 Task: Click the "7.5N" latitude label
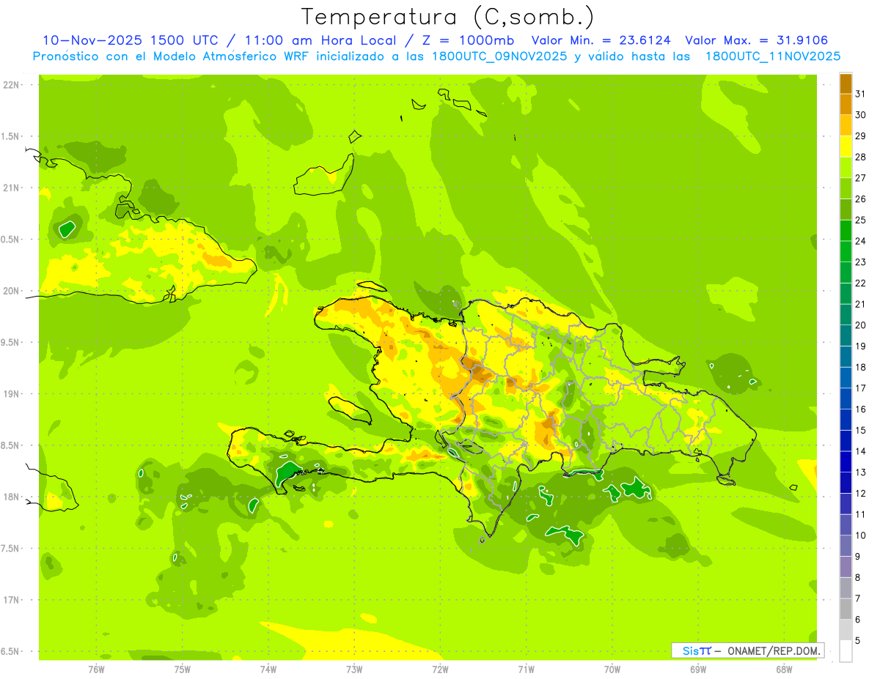tap(10, 549)
